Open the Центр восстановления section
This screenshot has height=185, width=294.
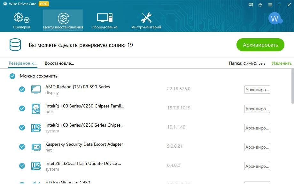pos(63,20)
